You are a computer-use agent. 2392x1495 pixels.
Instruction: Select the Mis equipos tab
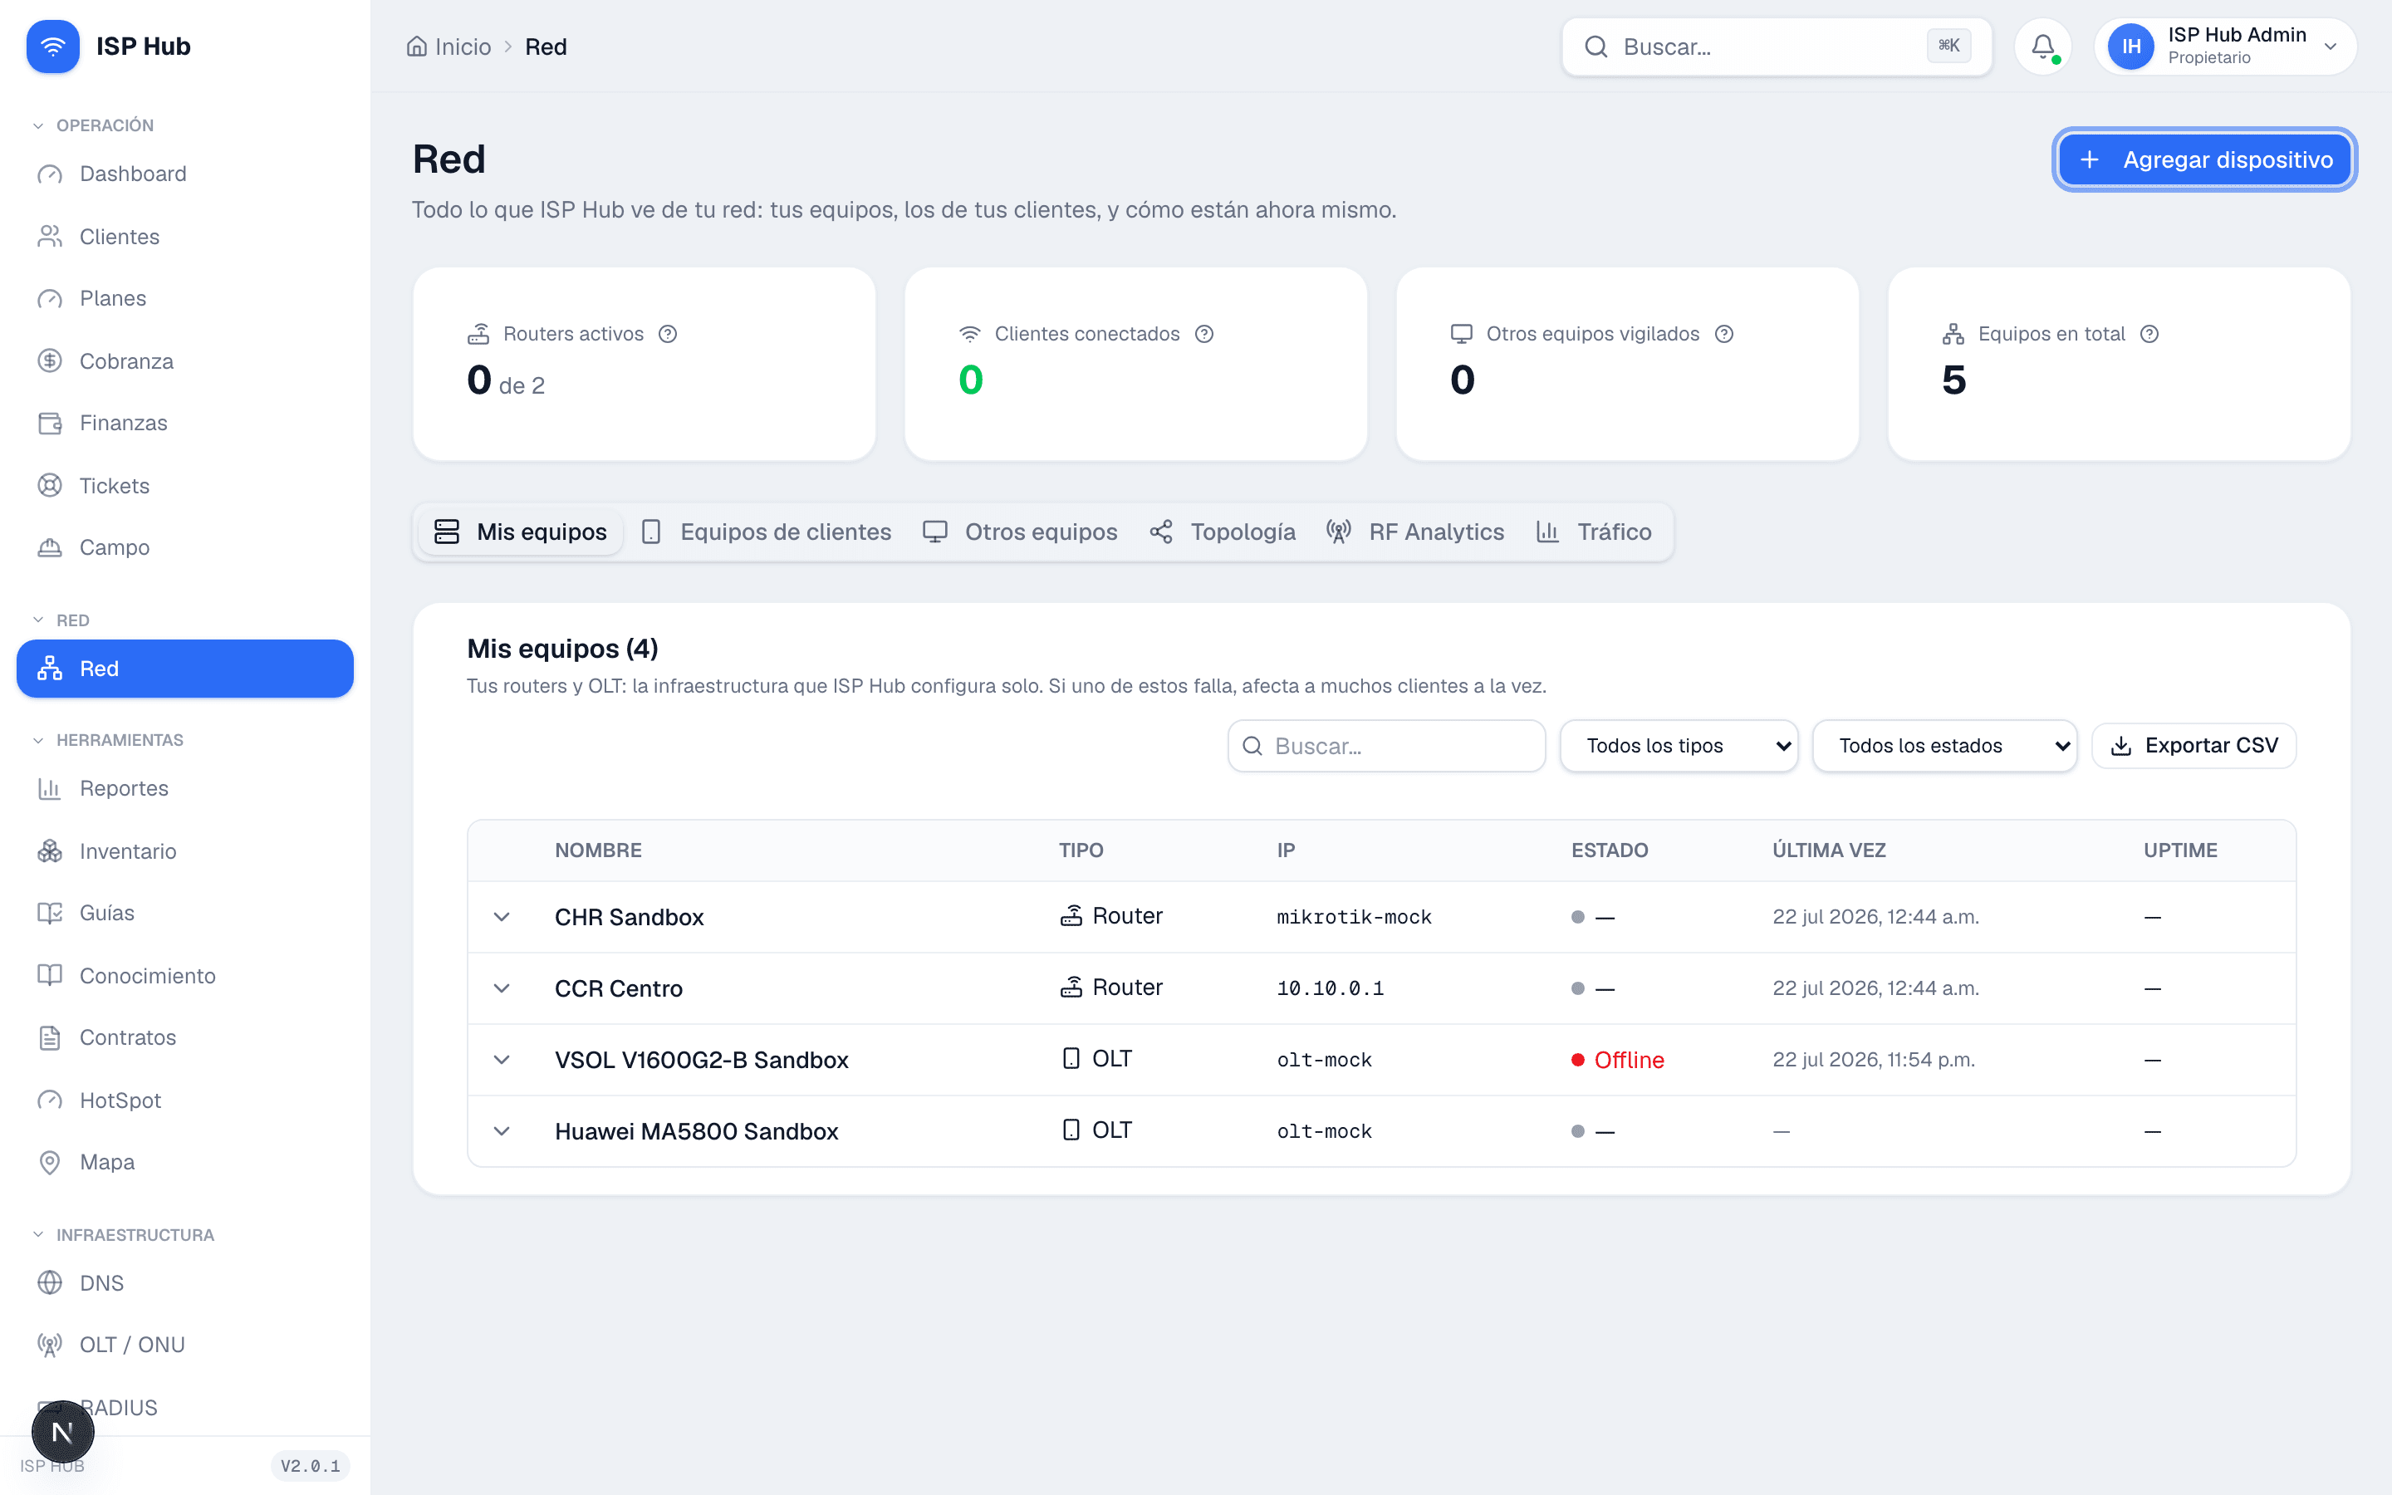[x=521, y=532]
